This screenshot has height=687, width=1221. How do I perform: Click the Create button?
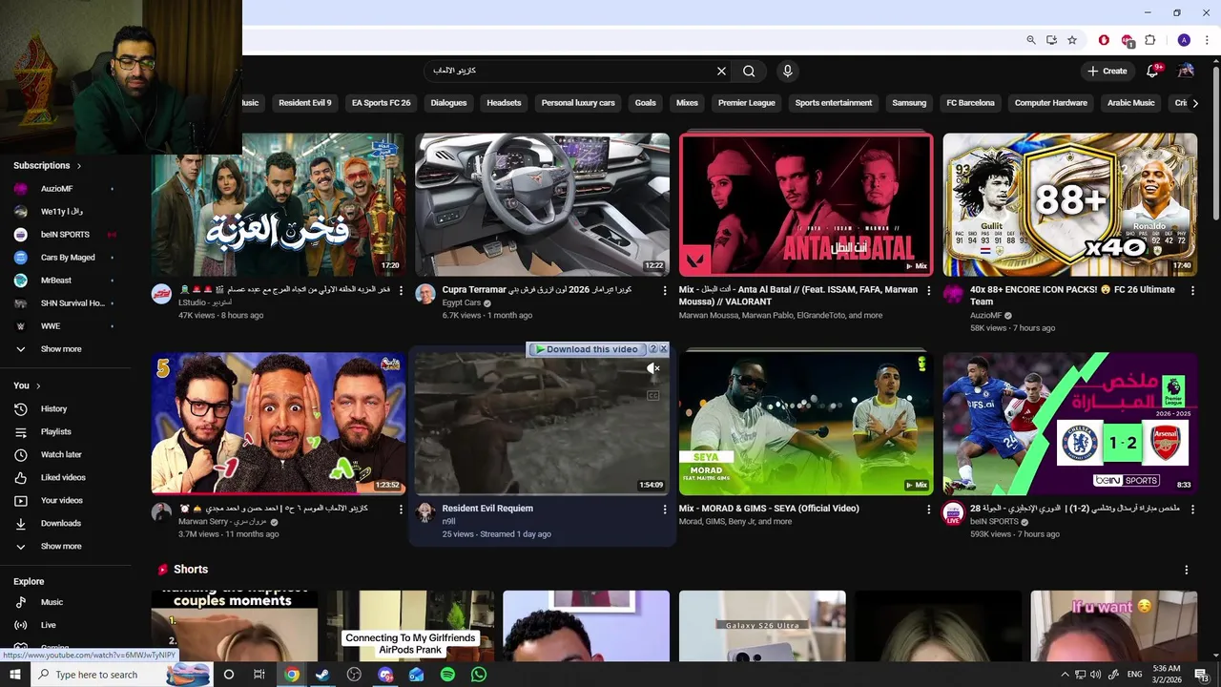[1107, 71]
